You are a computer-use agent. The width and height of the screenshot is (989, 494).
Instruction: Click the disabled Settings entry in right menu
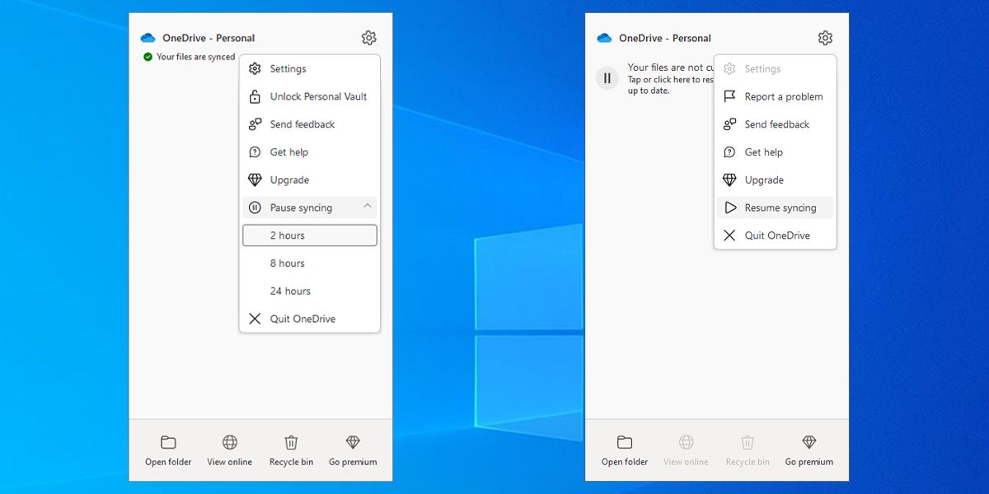[x=776, y=69]
